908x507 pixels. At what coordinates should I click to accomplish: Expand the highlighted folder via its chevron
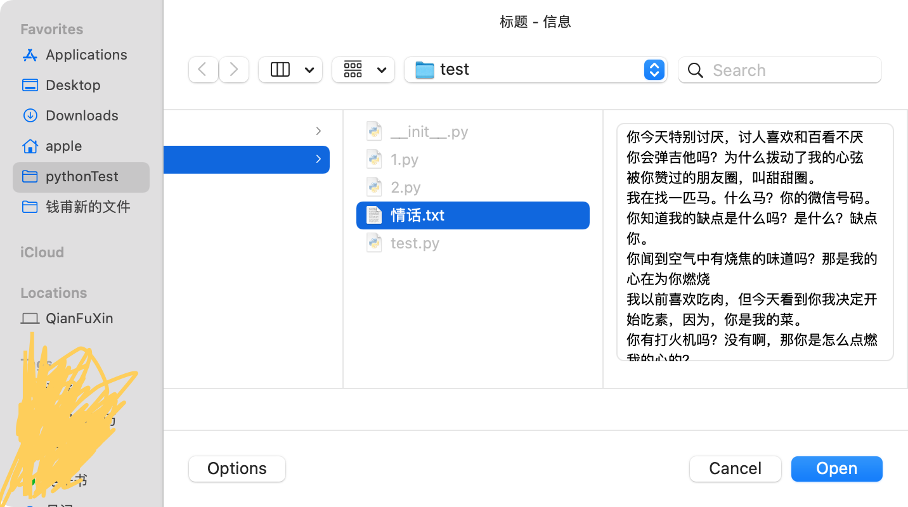pyautogui.click(x=318, y=159)
